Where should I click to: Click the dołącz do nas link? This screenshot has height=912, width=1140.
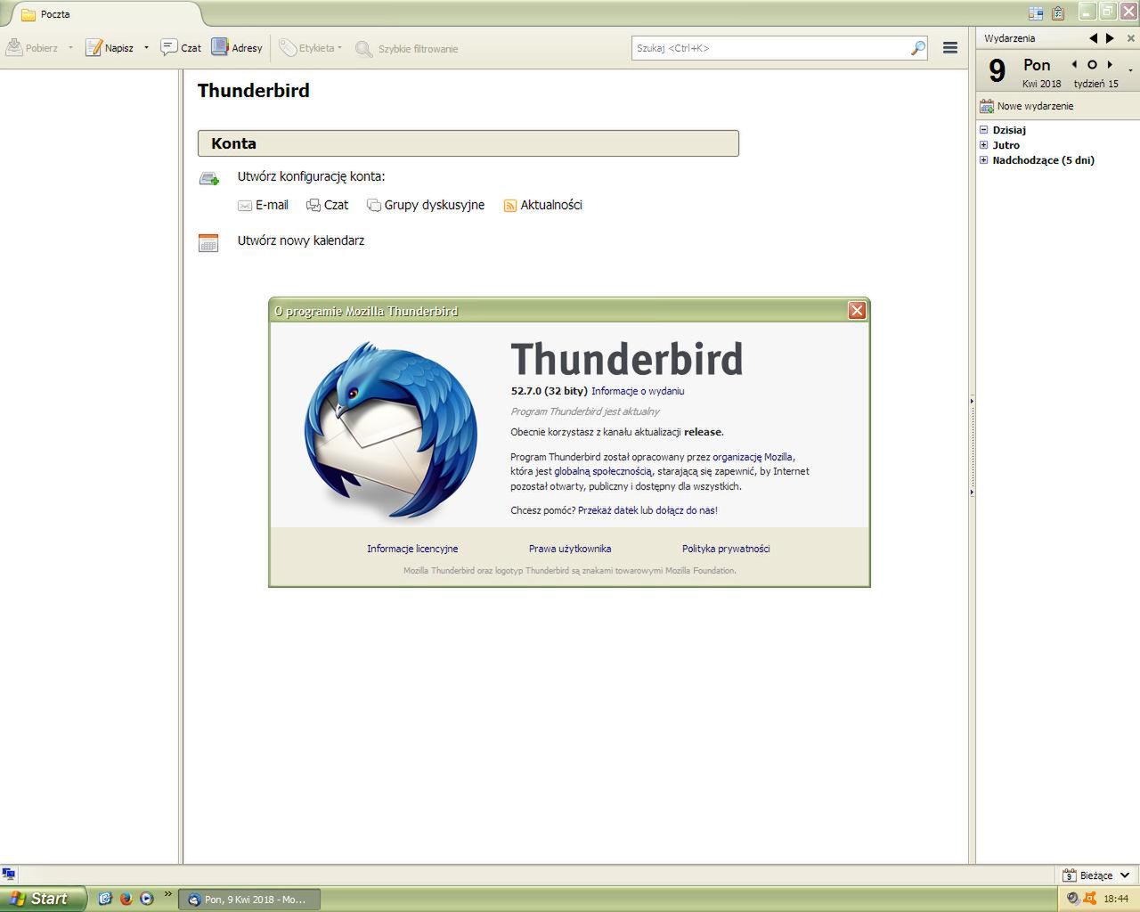coord(686,510)
